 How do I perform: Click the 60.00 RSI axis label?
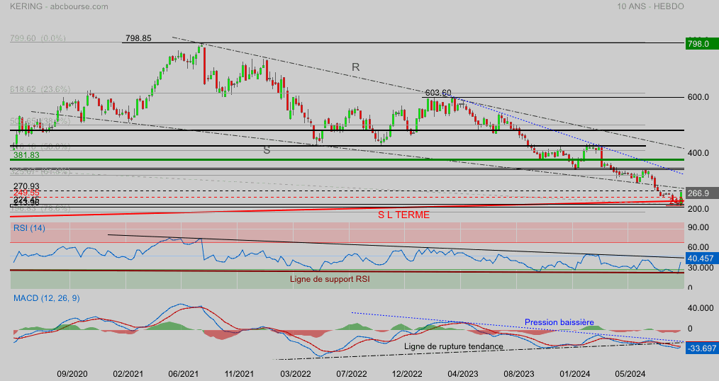click(698, 248)
